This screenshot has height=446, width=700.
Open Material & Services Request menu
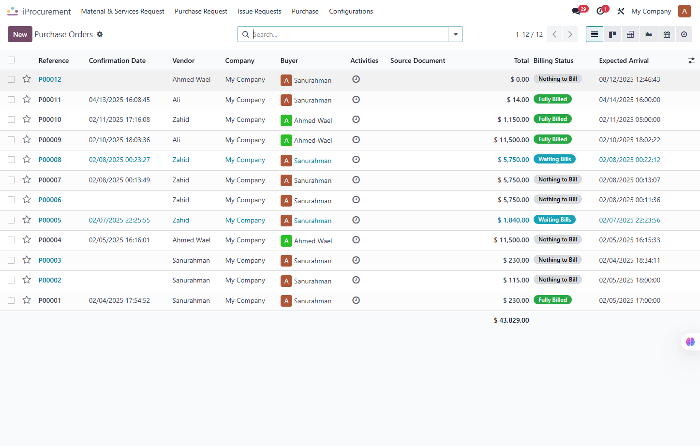(122, 11)
